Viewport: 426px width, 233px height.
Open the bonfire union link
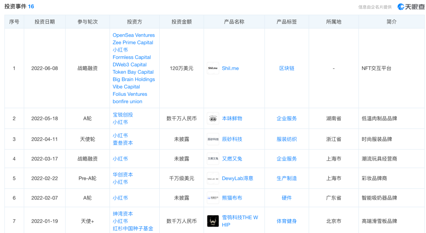[x=127, y=101]
